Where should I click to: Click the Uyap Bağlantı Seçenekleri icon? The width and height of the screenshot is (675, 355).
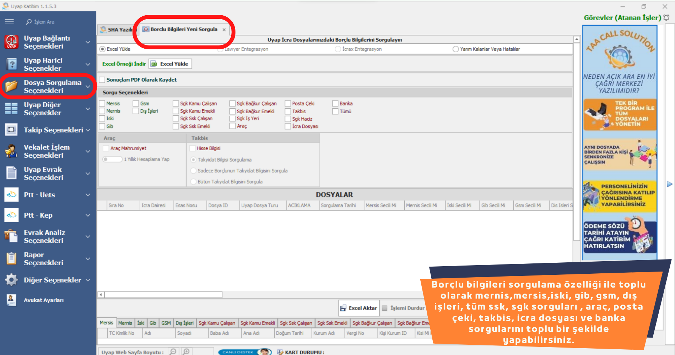pos(11,42)
